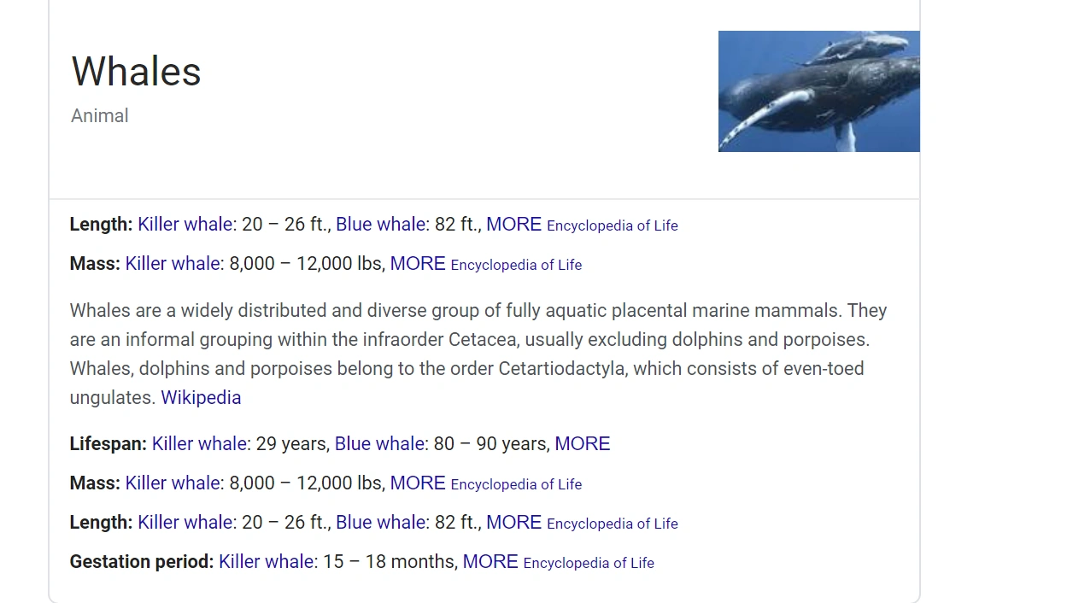
Task: Open Encyclopedia of Life in first Length row
Action: tap(612, 225)
